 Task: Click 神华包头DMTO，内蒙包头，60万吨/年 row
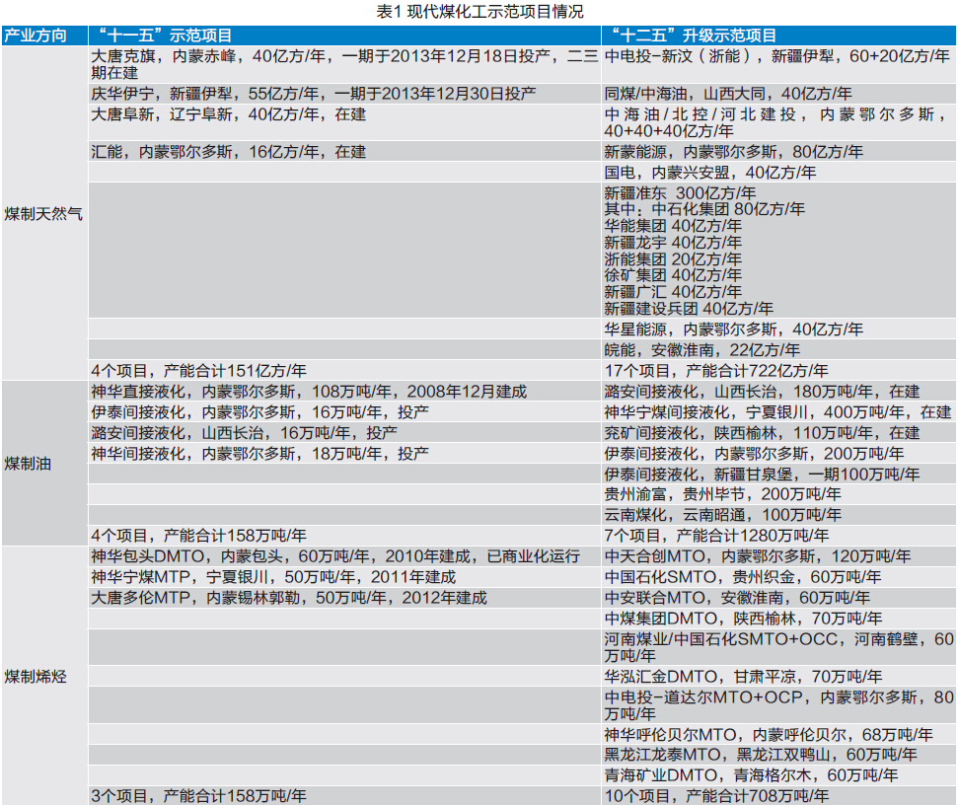344,556
